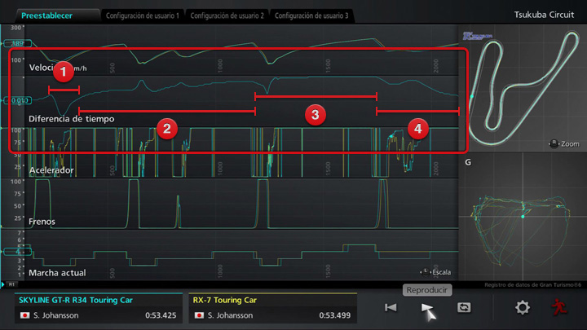The height and width of the screenshot is (330, 587).
Task: Toggle the loop replay icon
Action: point(466,307)
